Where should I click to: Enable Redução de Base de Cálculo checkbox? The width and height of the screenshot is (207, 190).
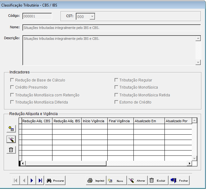point(12,80)
